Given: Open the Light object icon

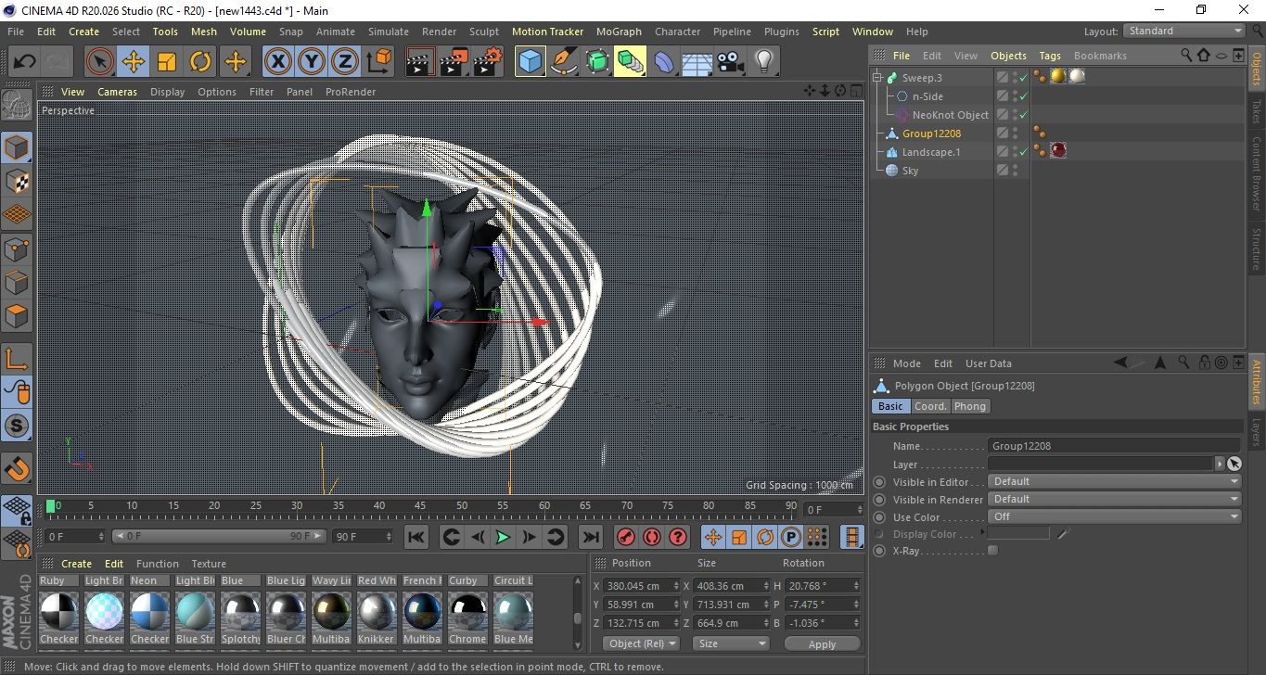Looking at the screenshot, I should [763, 62].
